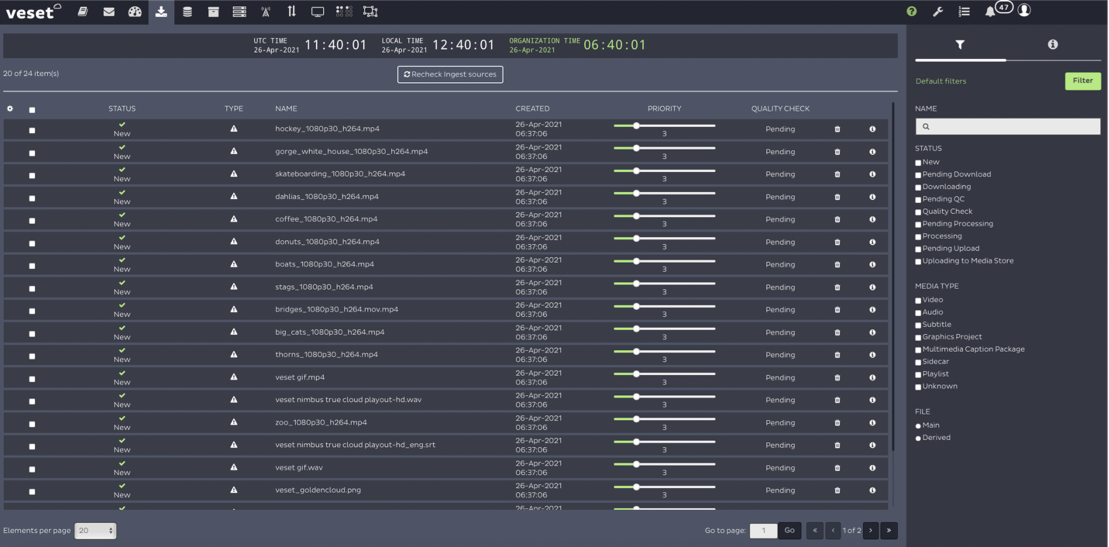Show info for coffee_1080p30_h264.mp4 row

[872, 219]
